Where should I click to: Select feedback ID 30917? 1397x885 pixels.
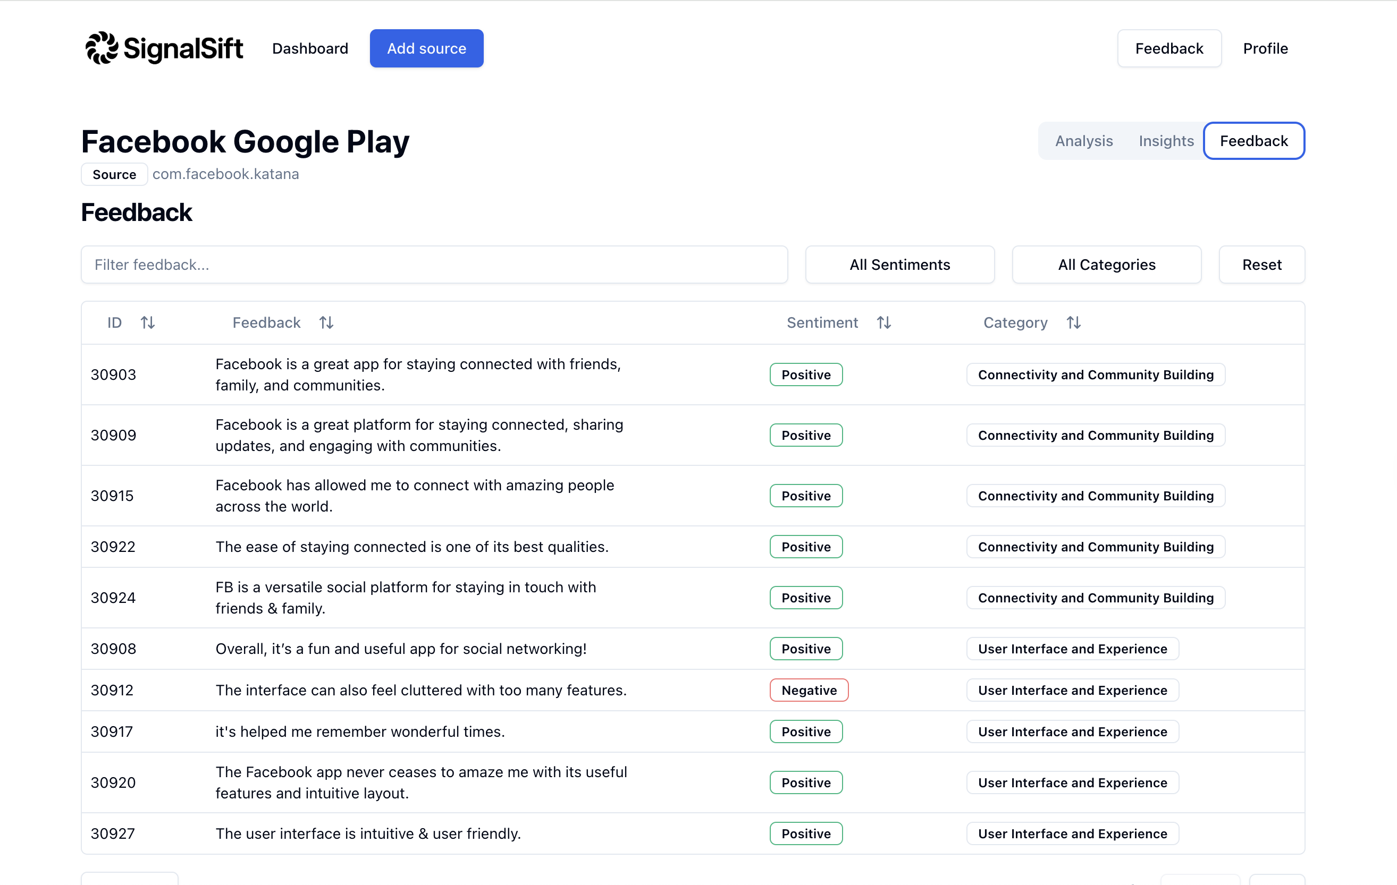point(112,731)
